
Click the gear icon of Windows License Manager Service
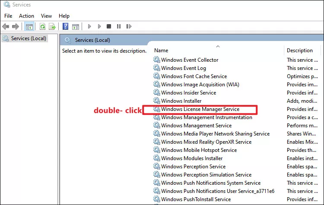tap(157, 109)
